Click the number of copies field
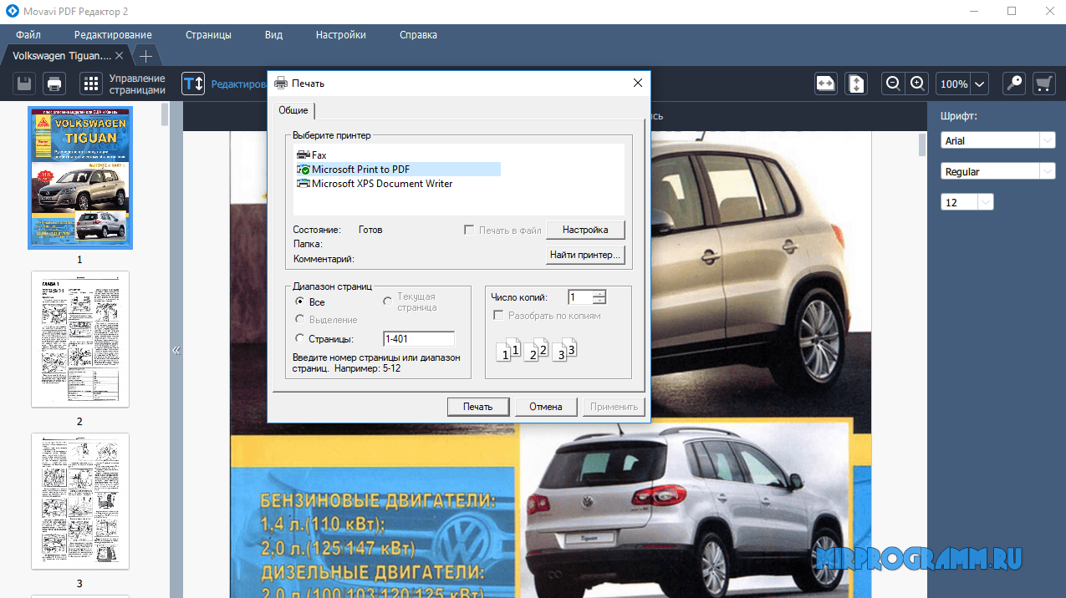 click(x=580, y=297)
